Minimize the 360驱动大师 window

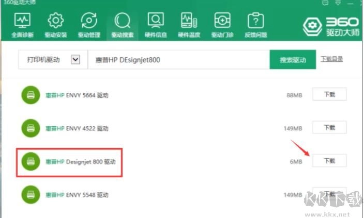point(351,3)
